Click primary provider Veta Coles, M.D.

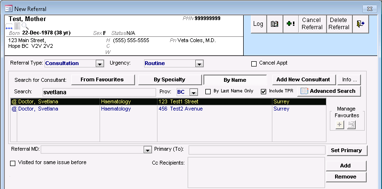pyautogui.click(x=197, y=40)
